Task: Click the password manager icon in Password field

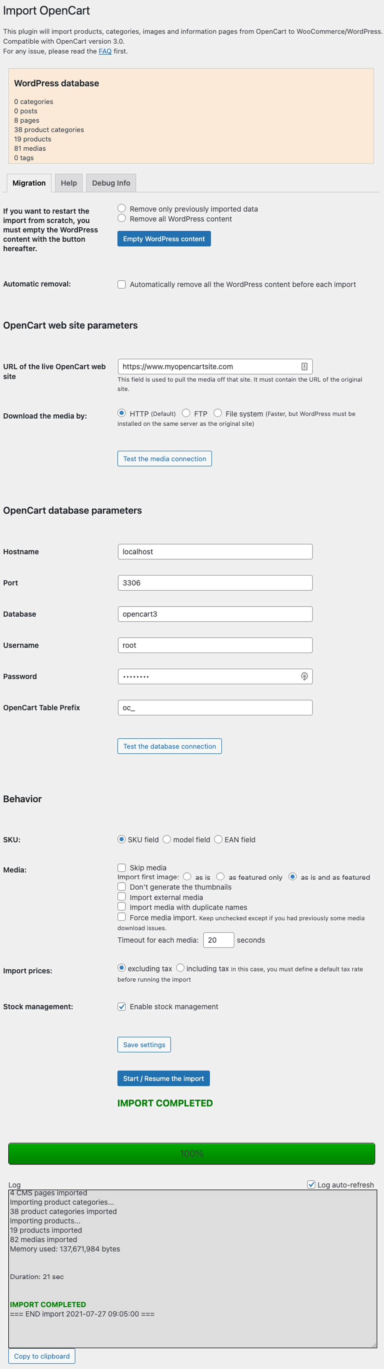Action: (x=304, y=676)
